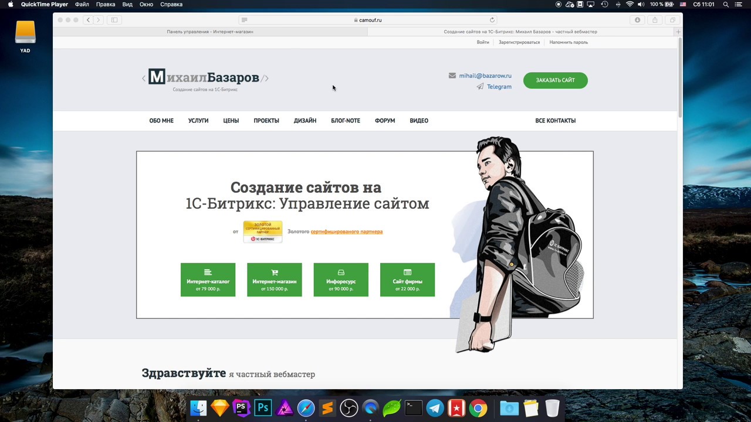
Task: Open QuickTime Player in the Dock
Action: pos(370,408)
